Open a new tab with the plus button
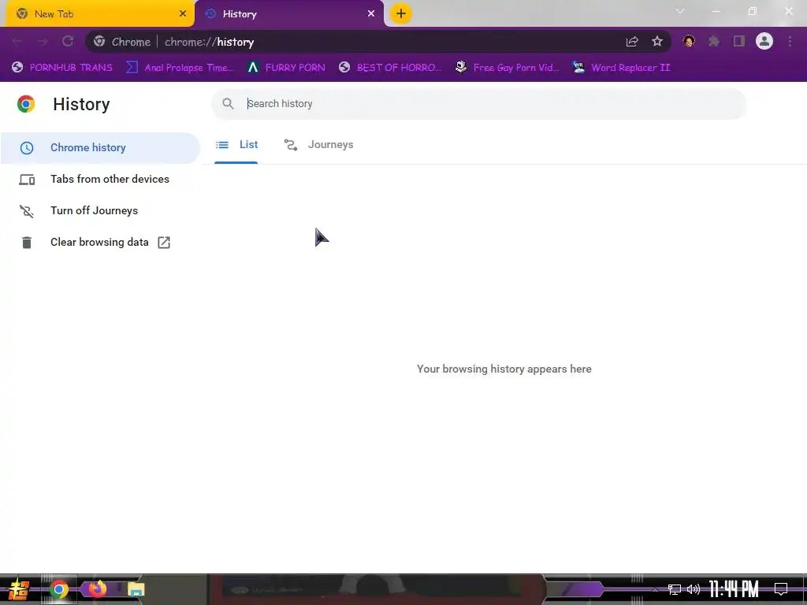Image resolution: width=807 pixels, height=605 pixels. pyautogui.click(x=401, y=14)
